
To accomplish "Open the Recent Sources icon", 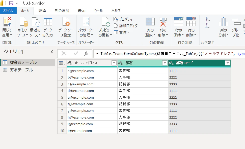I will pyautogui.click(x=36, y=22).
